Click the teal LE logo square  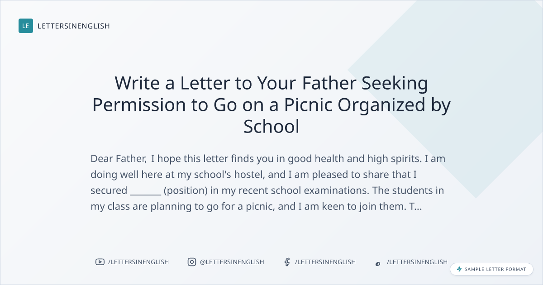click(26, 26)
